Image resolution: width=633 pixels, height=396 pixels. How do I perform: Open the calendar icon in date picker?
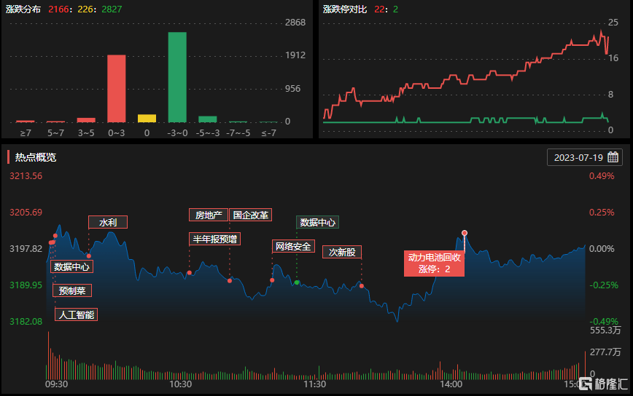point(613,157)
